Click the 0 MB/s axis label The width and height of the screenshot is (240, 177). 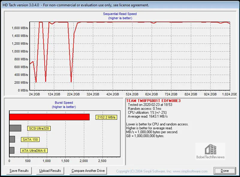pos(23,90)
